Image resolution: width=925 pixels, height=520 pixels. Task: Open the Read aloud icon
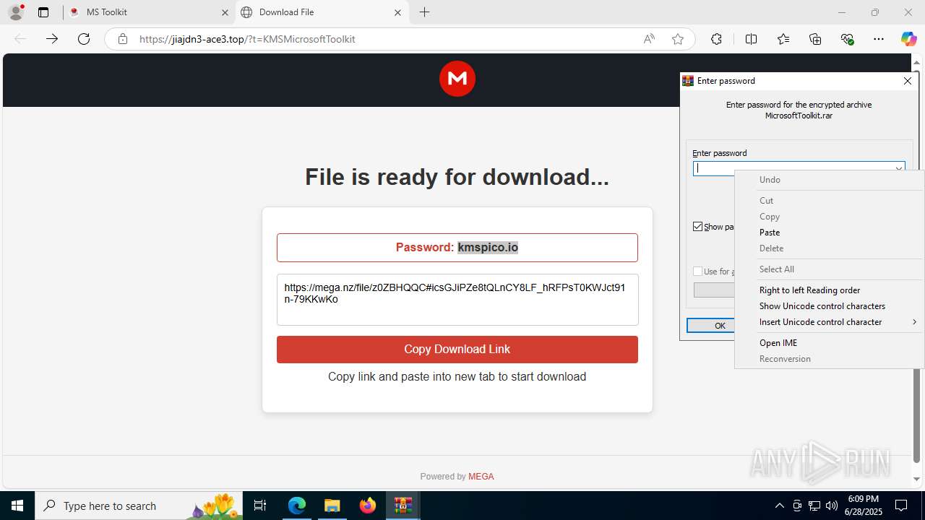click(x=649, y=39)
